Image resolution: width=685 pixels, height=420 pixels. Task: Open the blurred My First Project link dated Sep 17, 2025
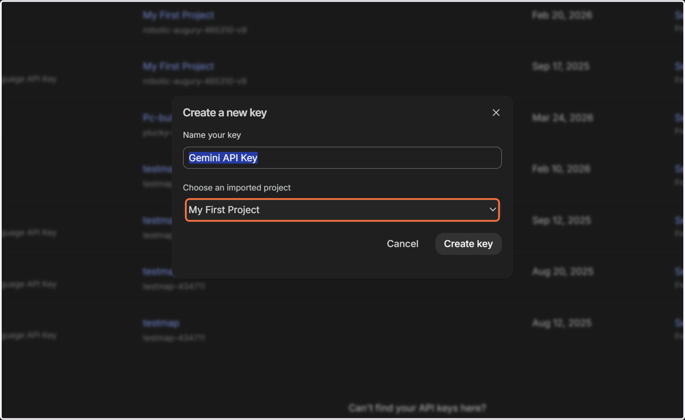pyautogui.click(x=179, y=67)
